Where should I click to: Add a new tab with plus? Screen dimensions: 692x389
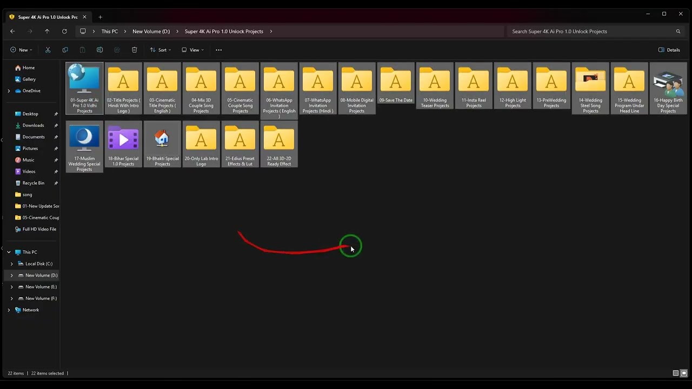pyautogui.click(x=100, y=17)
